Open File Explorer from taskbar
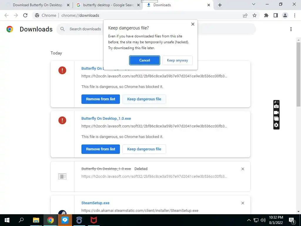 pos(36,220)
